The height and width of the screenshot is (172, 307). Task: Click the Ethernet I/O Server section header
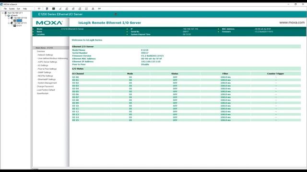pos(186,47)
